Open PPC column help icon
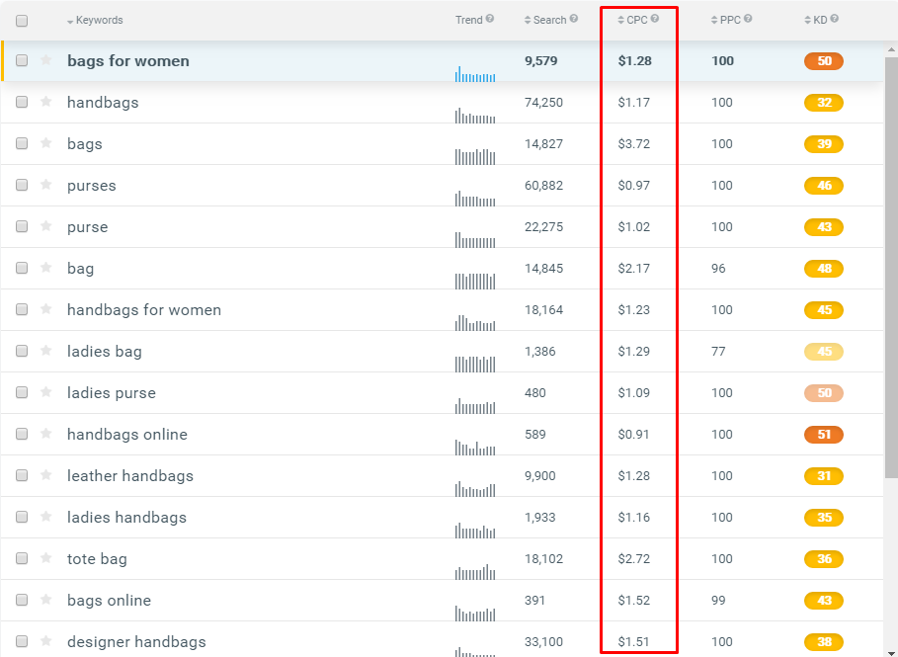Screen dimensions: 898x657 point(748,19)
